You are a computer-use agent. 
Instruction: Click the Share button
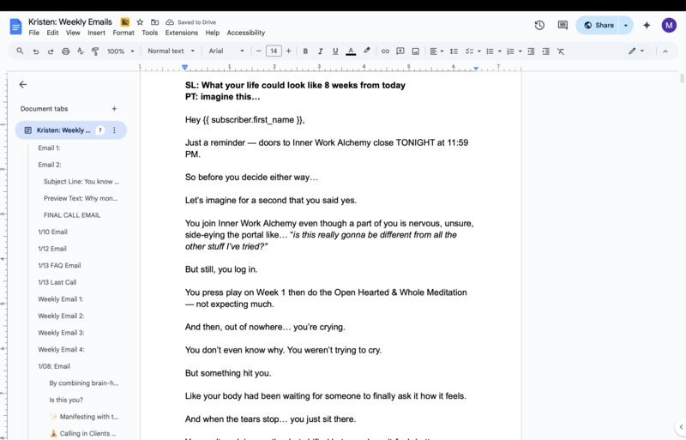[x=598, y=26]
